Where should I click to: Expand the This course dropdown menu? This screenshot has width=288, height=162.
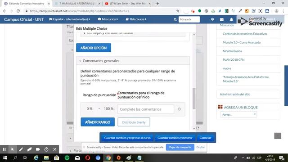136,19
